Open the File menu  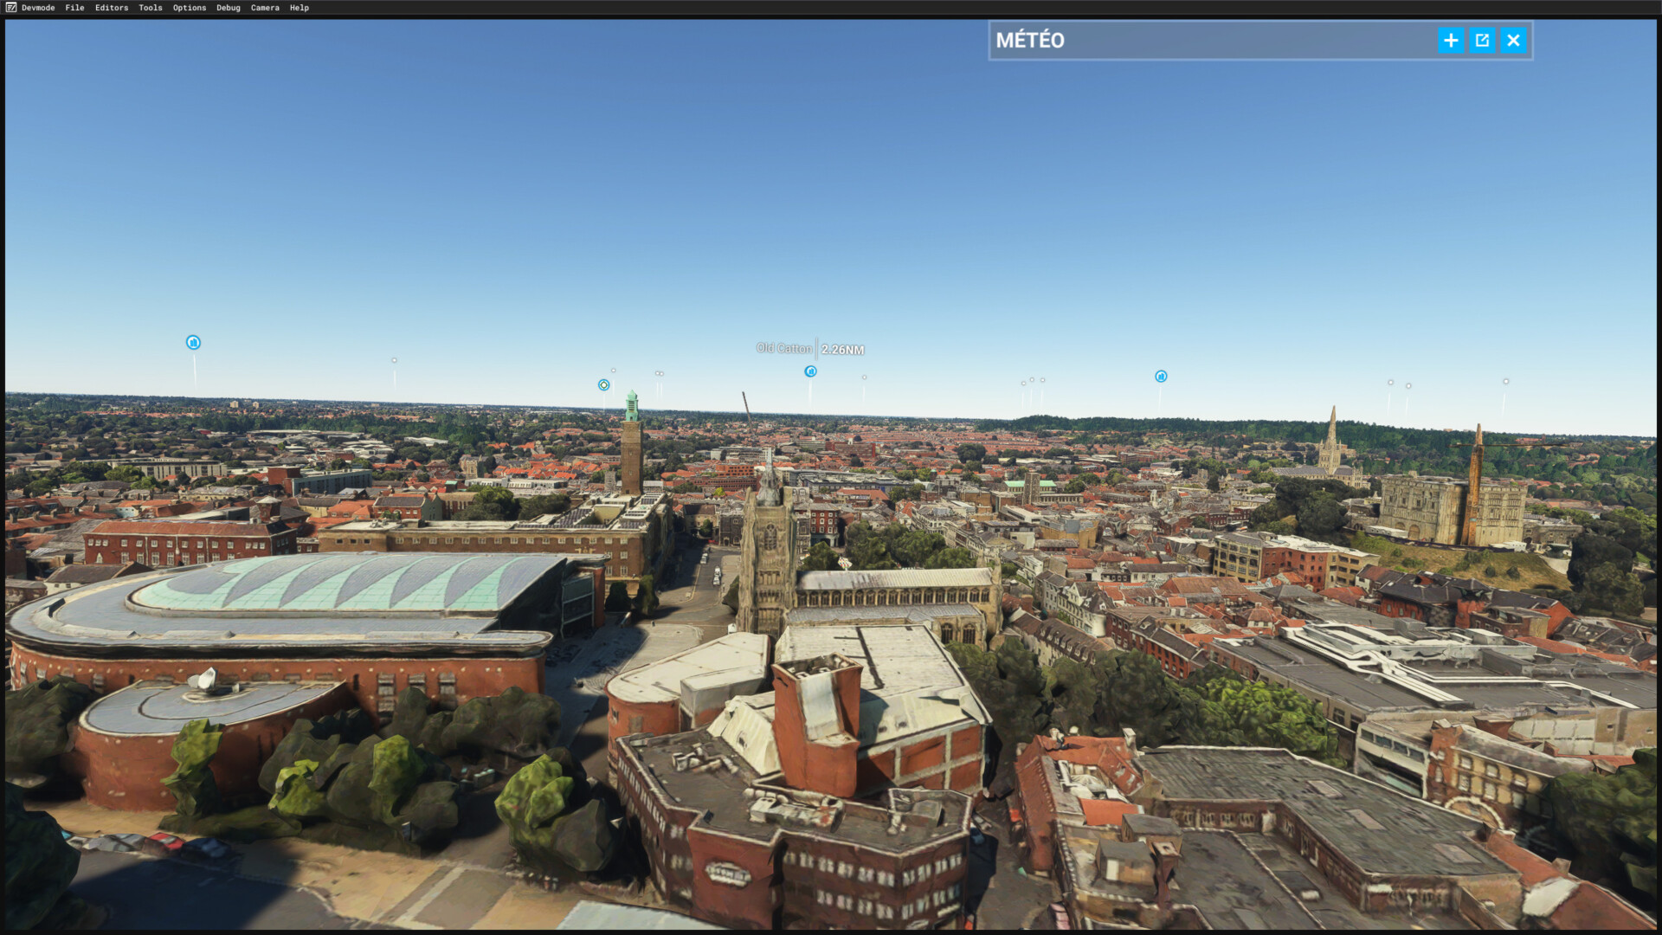point(74,8)
